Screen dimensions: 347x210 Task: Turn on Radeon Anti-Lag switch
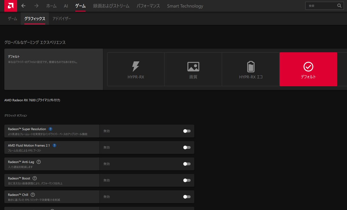click(187, 164)
